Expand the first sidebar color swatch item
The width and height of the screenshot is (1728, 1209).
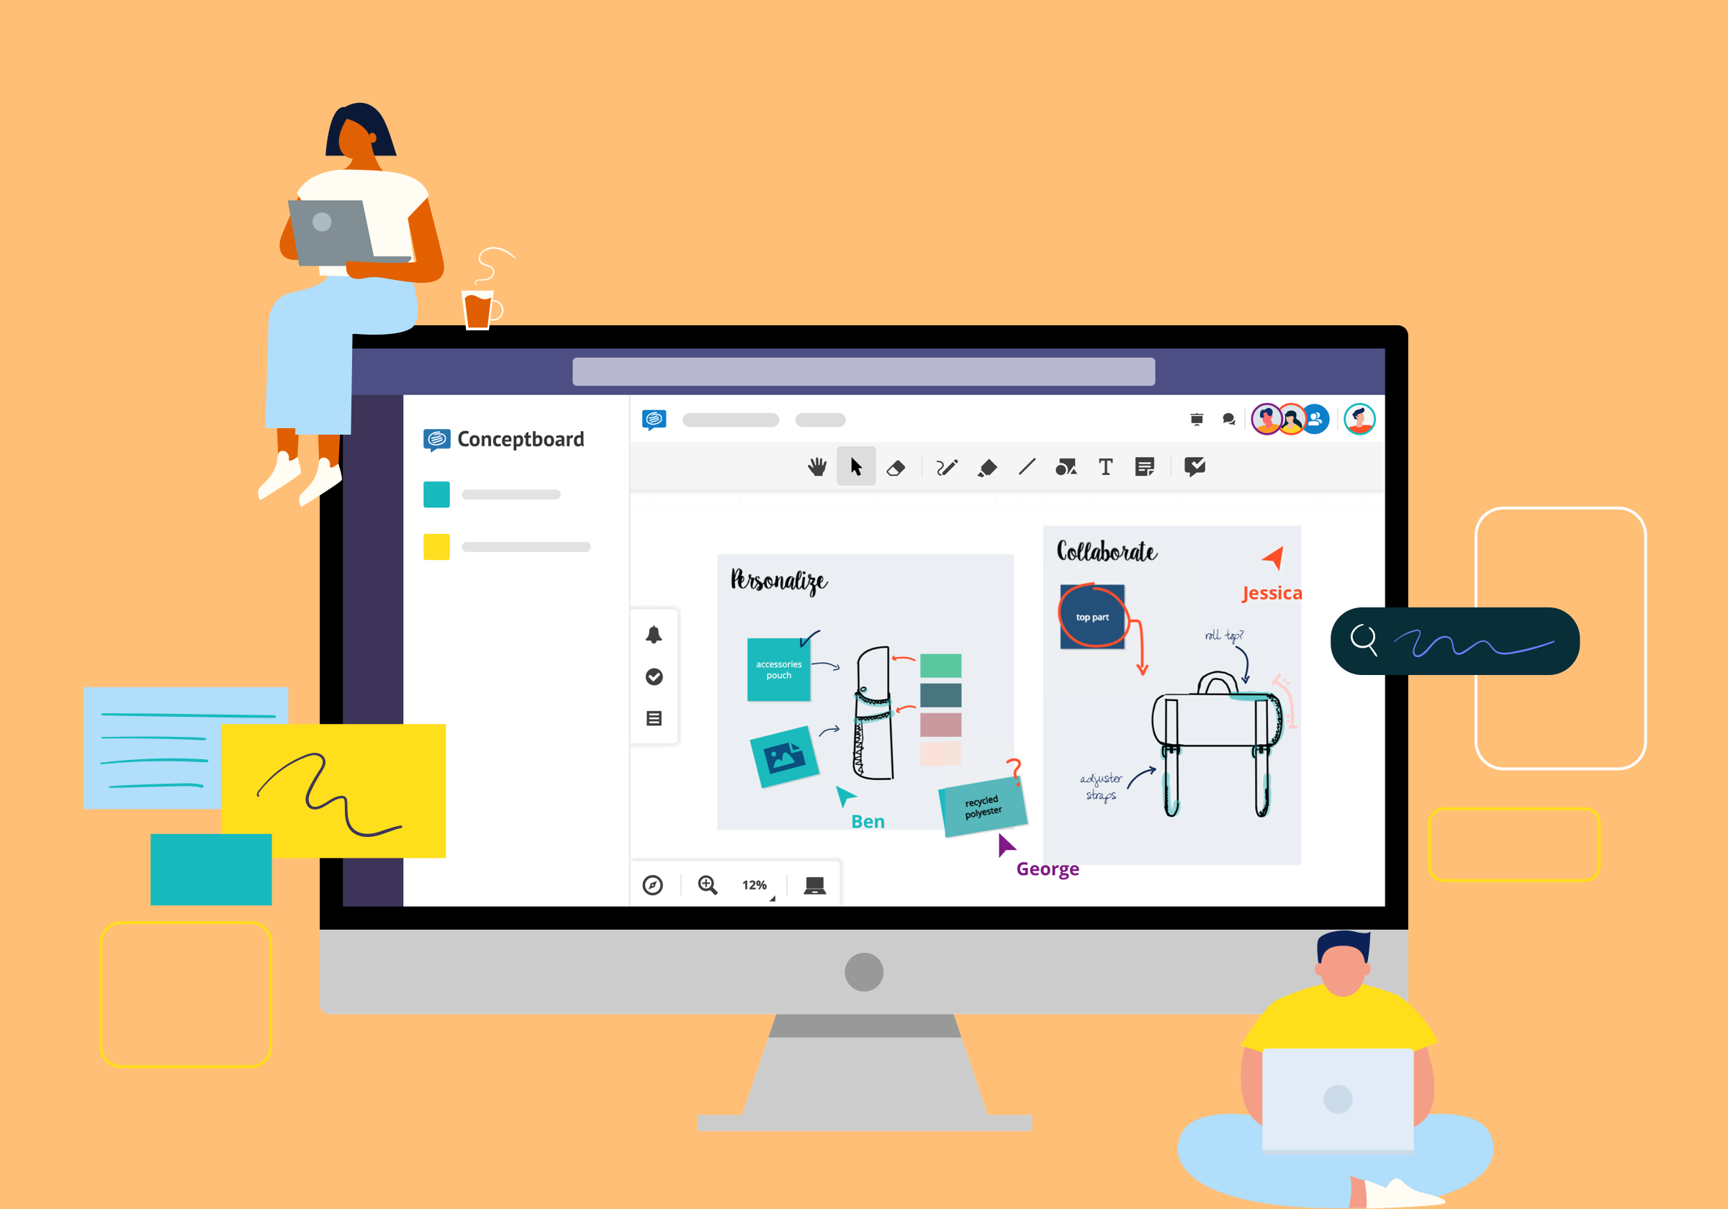coord(440,494)
